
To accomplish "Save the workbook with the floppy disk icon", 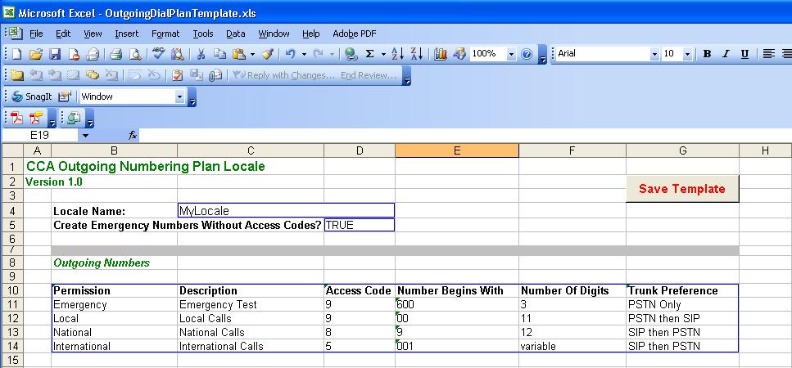I will click(55, 54).
